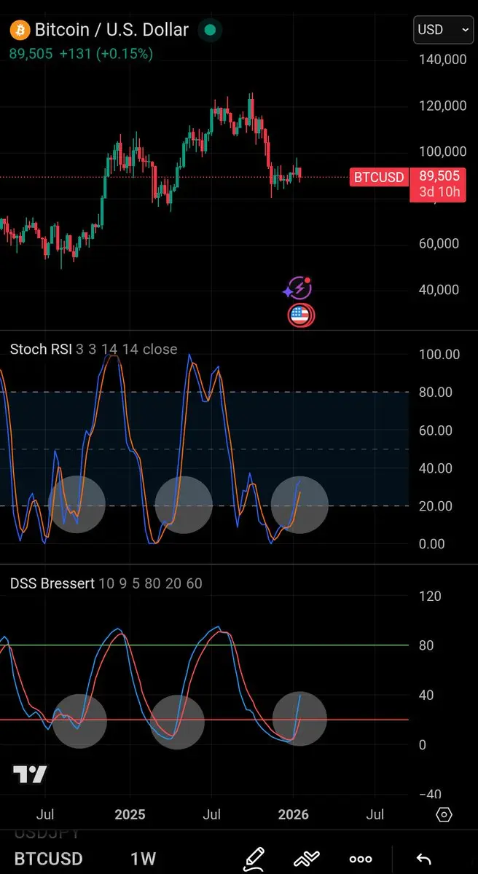Tap the undo arrow icon
Viewport: 478px width, 874px height.
(x=423, y=859)
